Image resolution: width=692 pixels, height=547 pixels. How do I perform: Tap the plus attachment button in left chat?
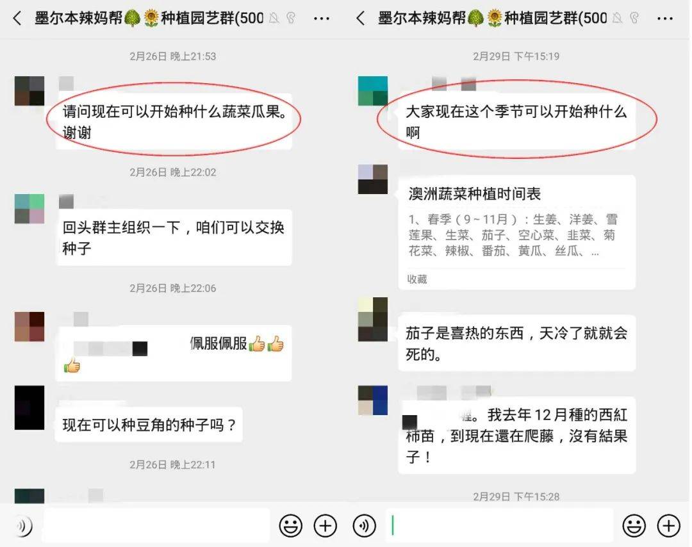point(325,525)
